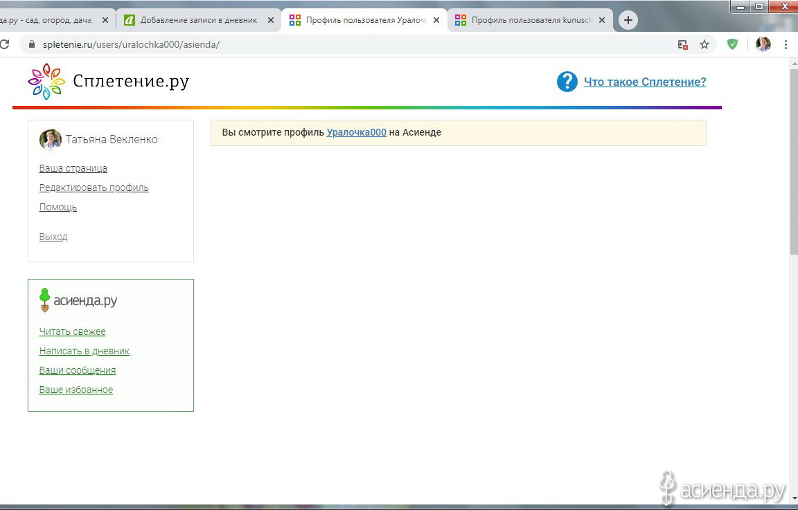Bookmark this page with the star icon
Image resolution: width=798 pixels, height=510 pixels.
coord(704,44)
